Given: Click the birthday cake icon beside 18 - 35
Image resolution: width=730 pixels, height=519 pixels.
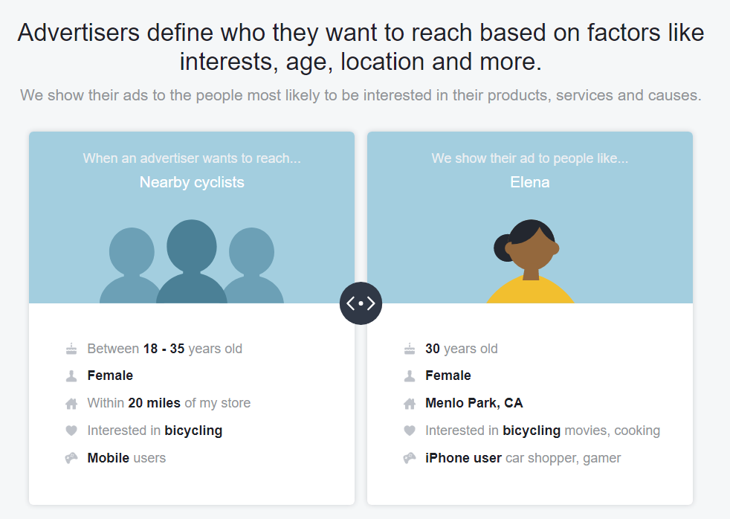Looking at the screenshot, I should click(71, 349).
